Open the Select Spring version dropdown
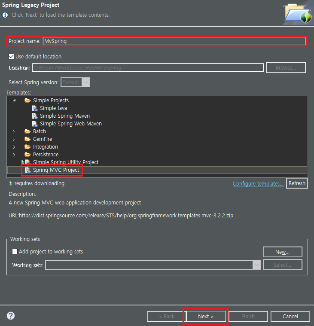 point(75,82)
